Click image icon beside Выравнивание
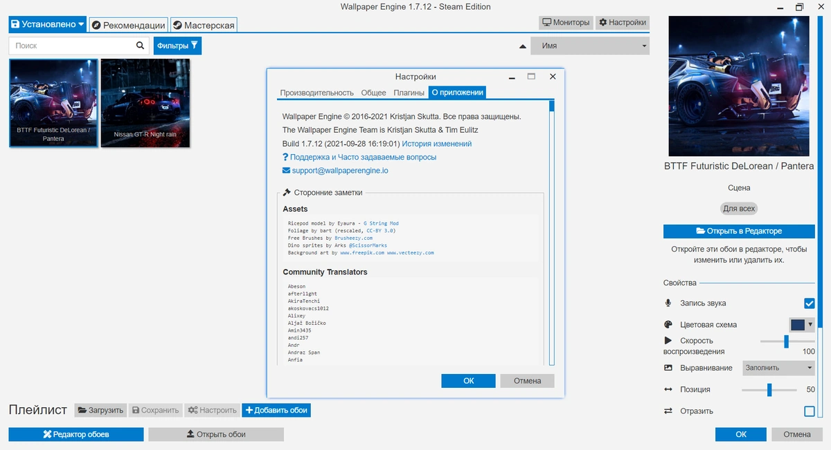The image size is (831, 450). point(668,368)
